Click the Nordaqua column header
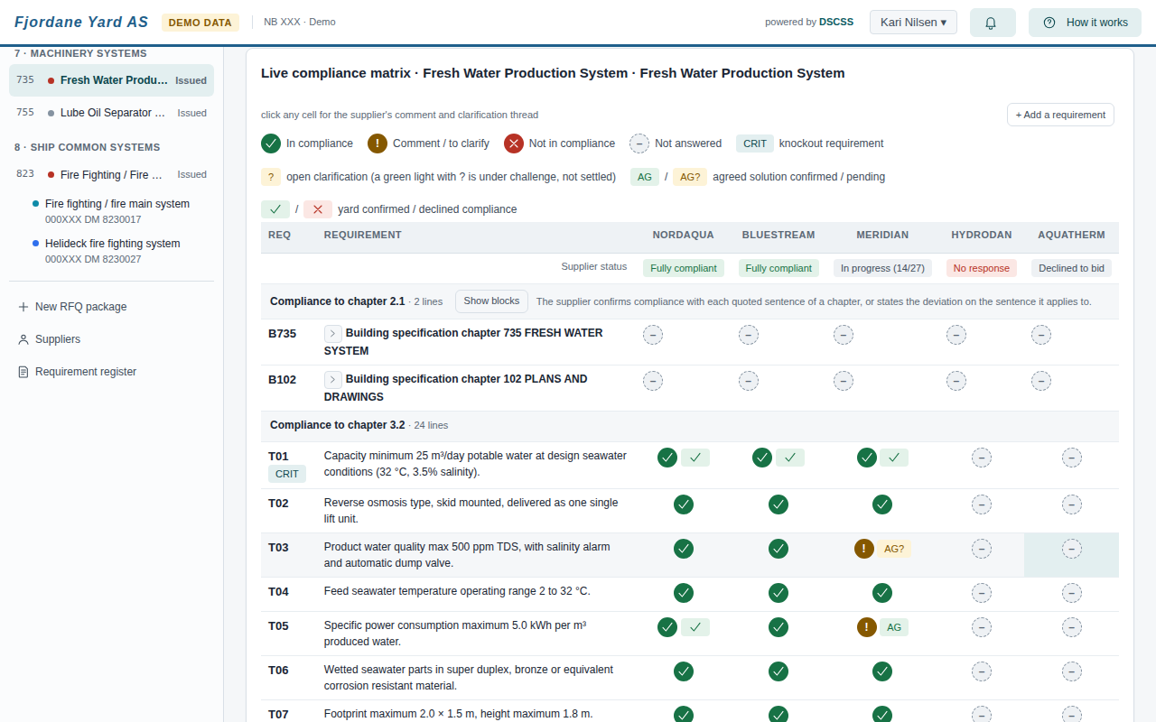Screen dimensions: 1156x722 point(684,235)
